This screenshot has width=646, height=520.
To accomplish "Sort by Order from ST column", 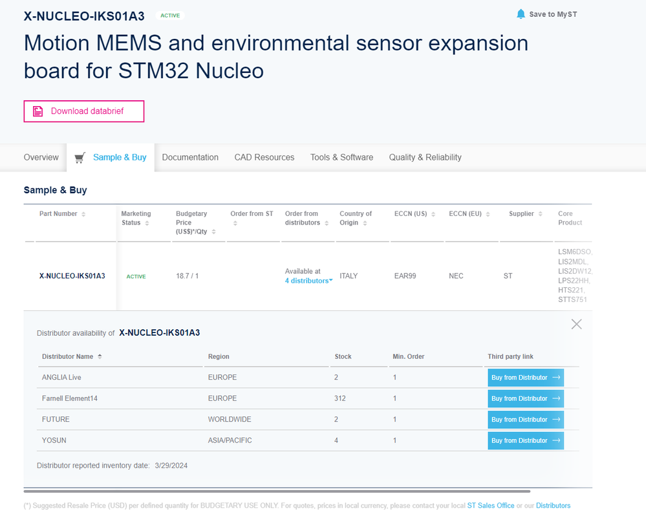I will point(235,223).
